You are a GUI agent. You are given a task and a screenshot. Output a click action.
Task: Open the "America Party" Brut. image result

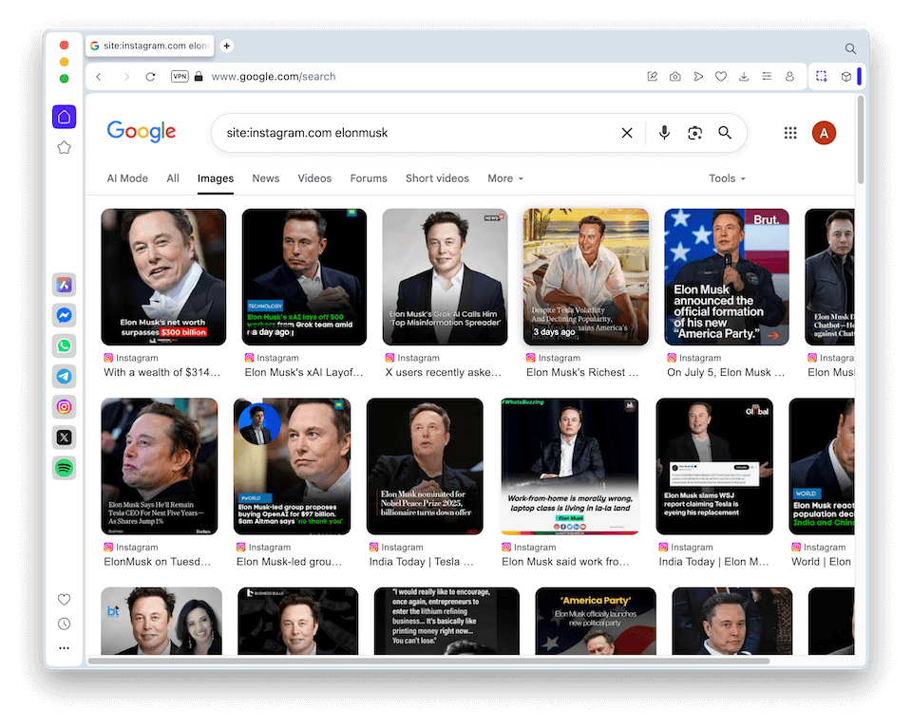(x=726, y=276)
